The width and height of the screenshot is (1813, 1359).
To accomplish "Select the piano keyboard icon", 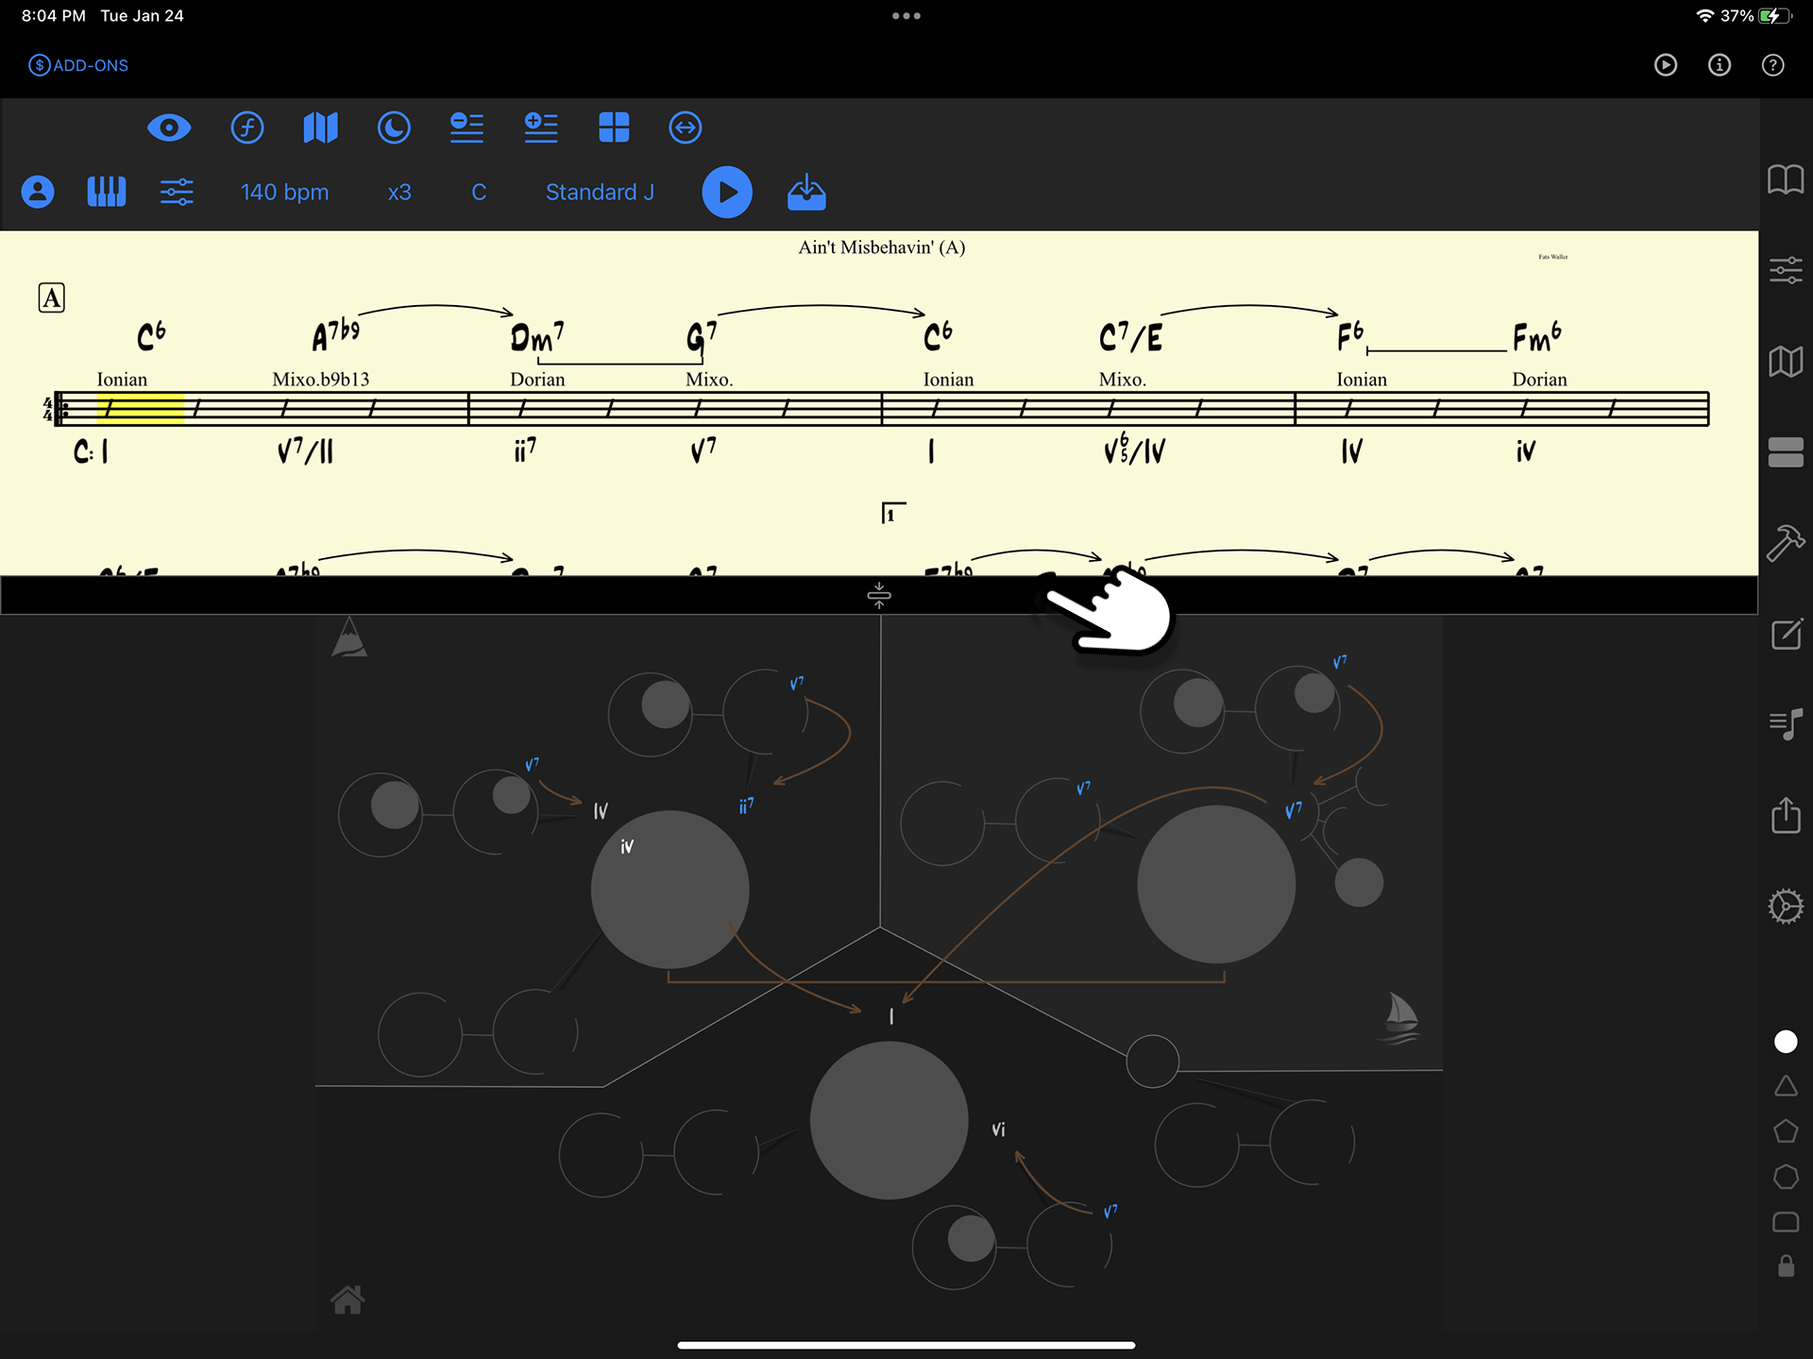I will click(106, 192).
